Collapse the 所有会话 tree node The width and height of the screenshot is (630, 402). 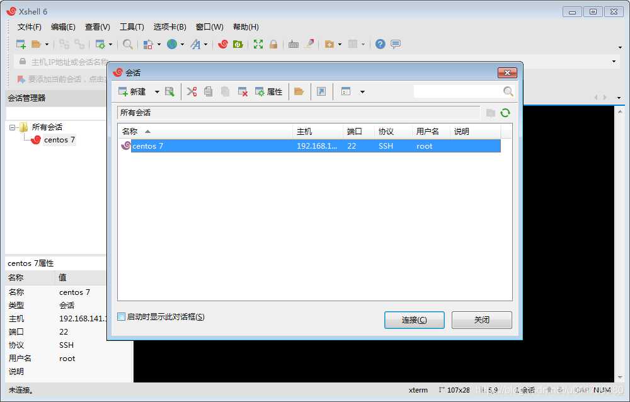click(12, 127)
